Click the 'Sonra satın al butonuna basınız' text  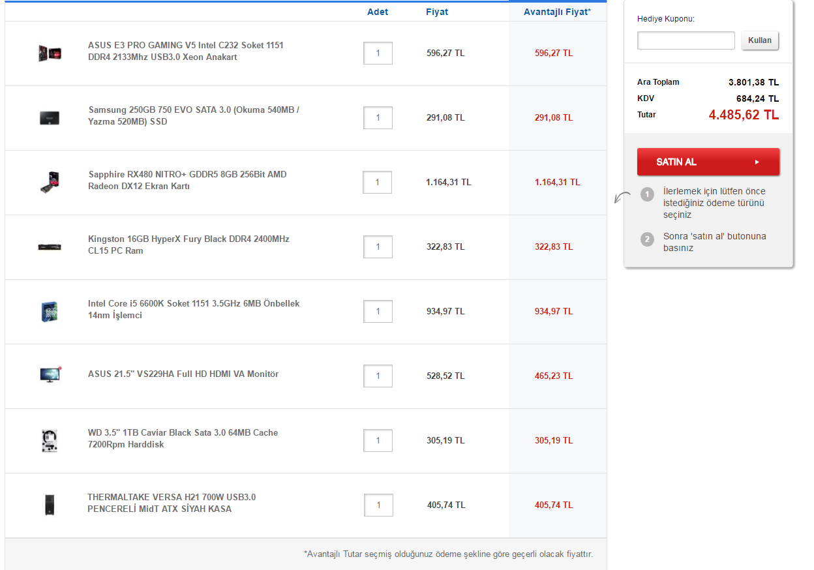[715, 242]
